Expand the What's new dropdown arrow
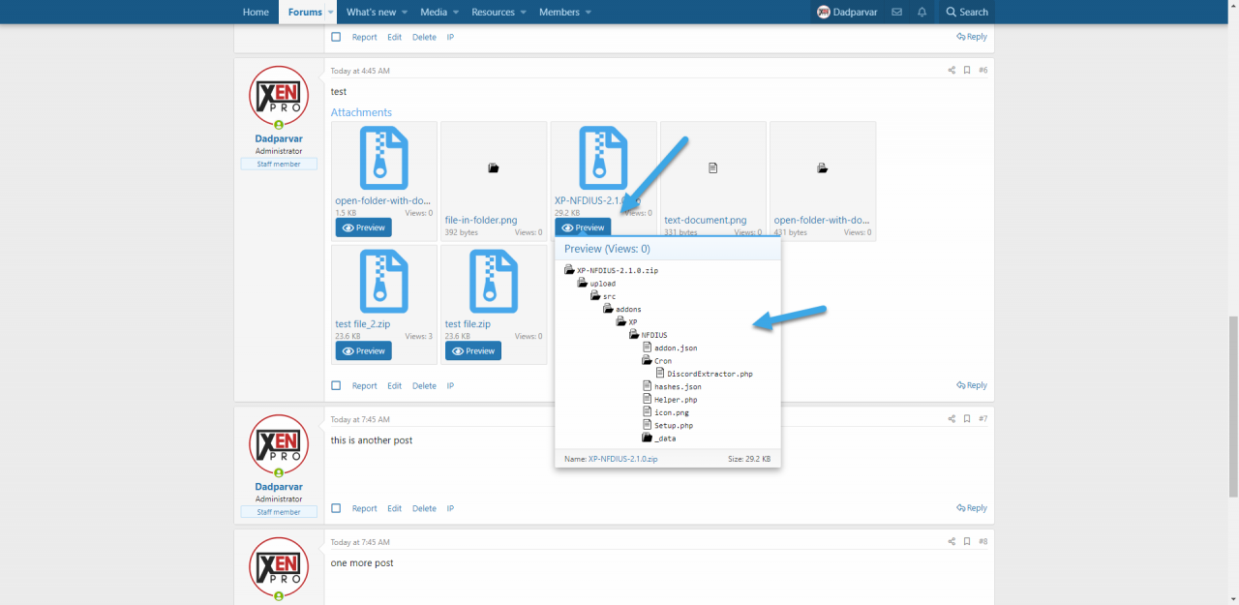This screenshot has height=605, width=1239. (405, 13)
